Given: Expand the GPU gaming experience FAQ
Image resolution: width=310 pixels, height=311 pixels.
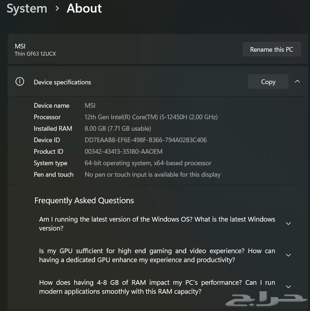Looking at the screenshot, I should 288,255.
